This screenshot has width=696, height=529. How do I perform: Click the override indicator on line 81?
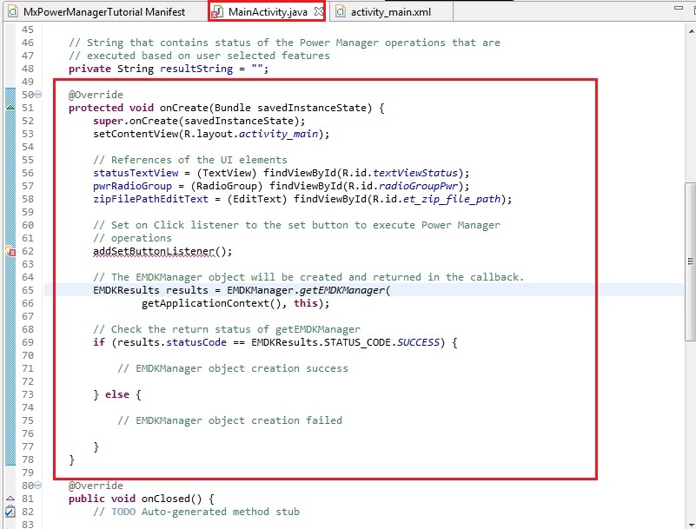[10, 499]
